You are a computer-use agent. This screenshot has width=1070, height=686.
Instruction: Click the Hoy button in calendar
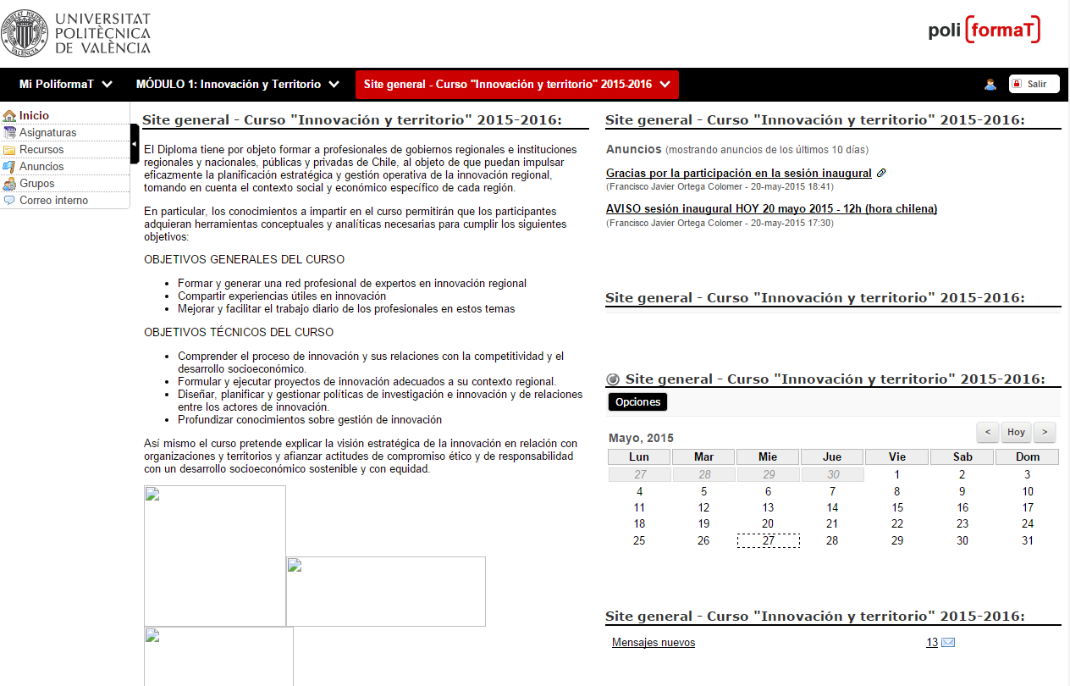[1016, 432]
